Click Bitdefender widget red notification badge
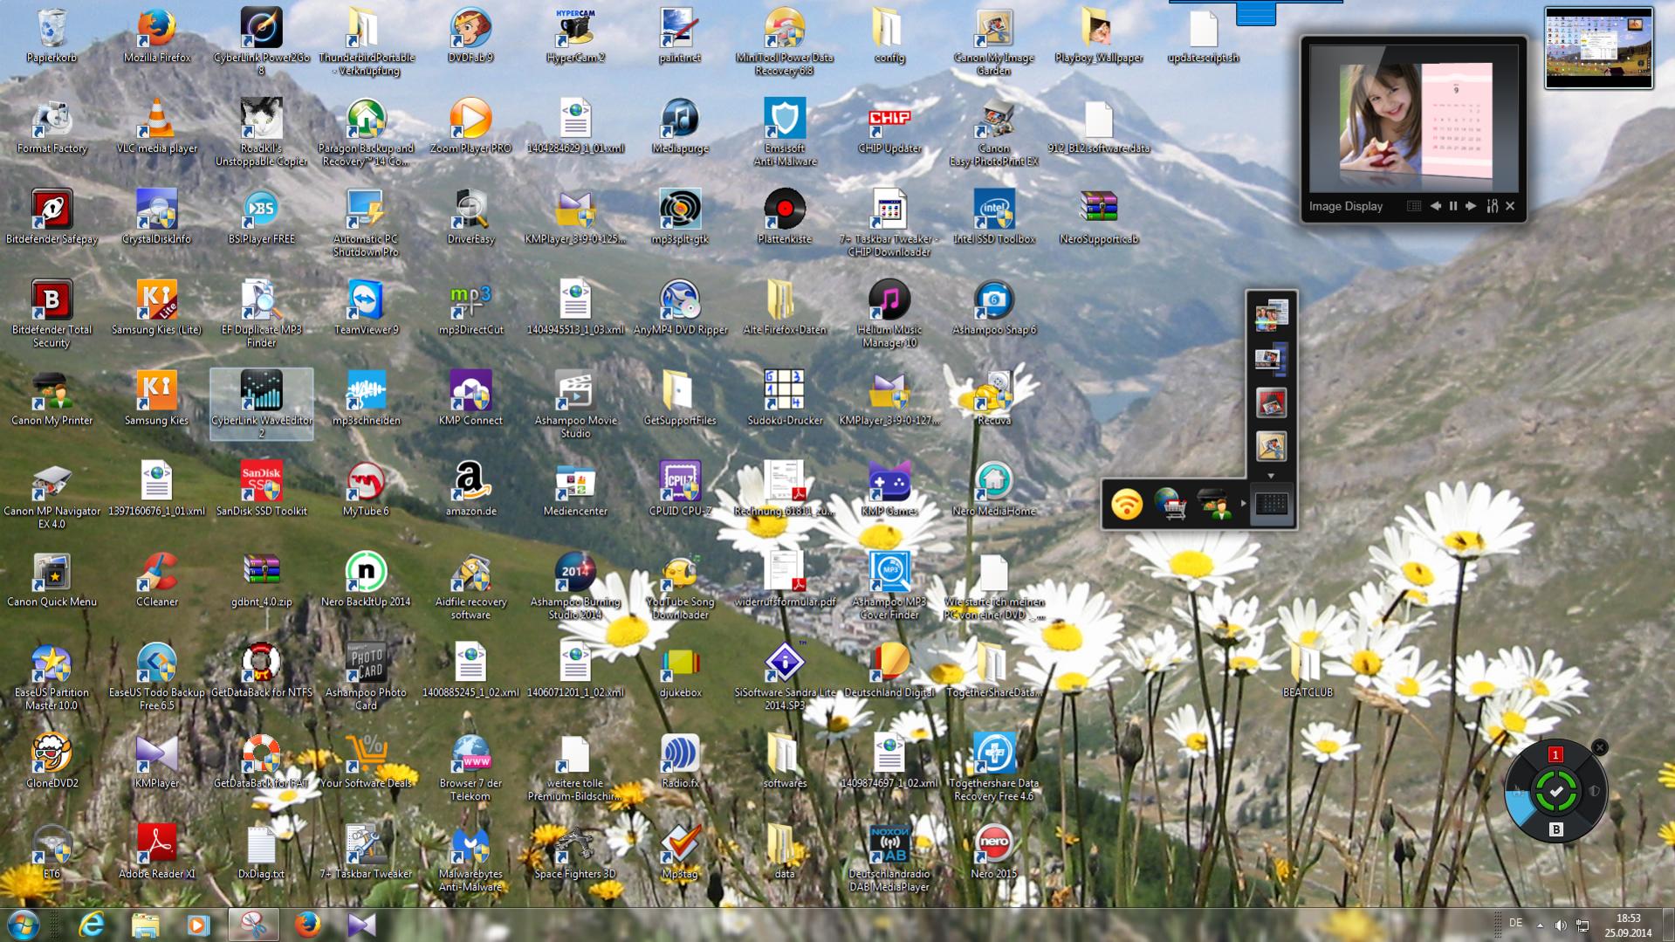Viewport: 1675px width, 942px height. tap(1555, 755)
